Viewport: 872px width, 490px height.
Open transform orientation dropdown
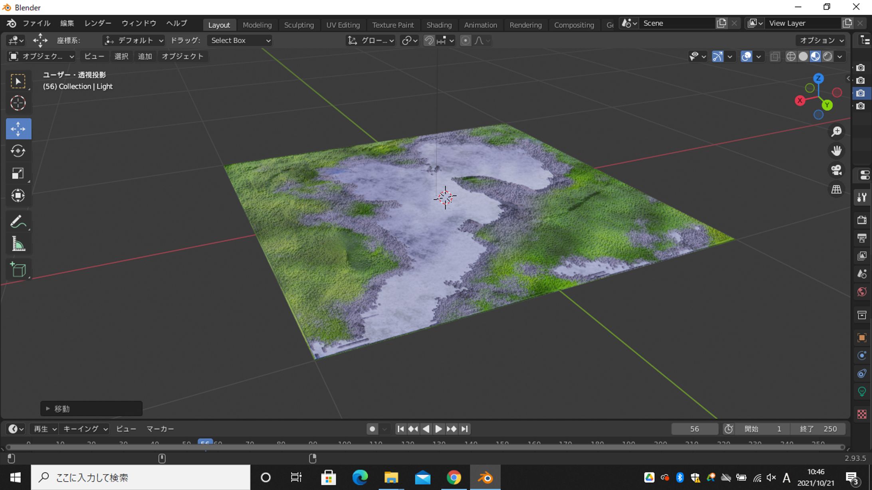pyautogui.click(x=371, y=40)
